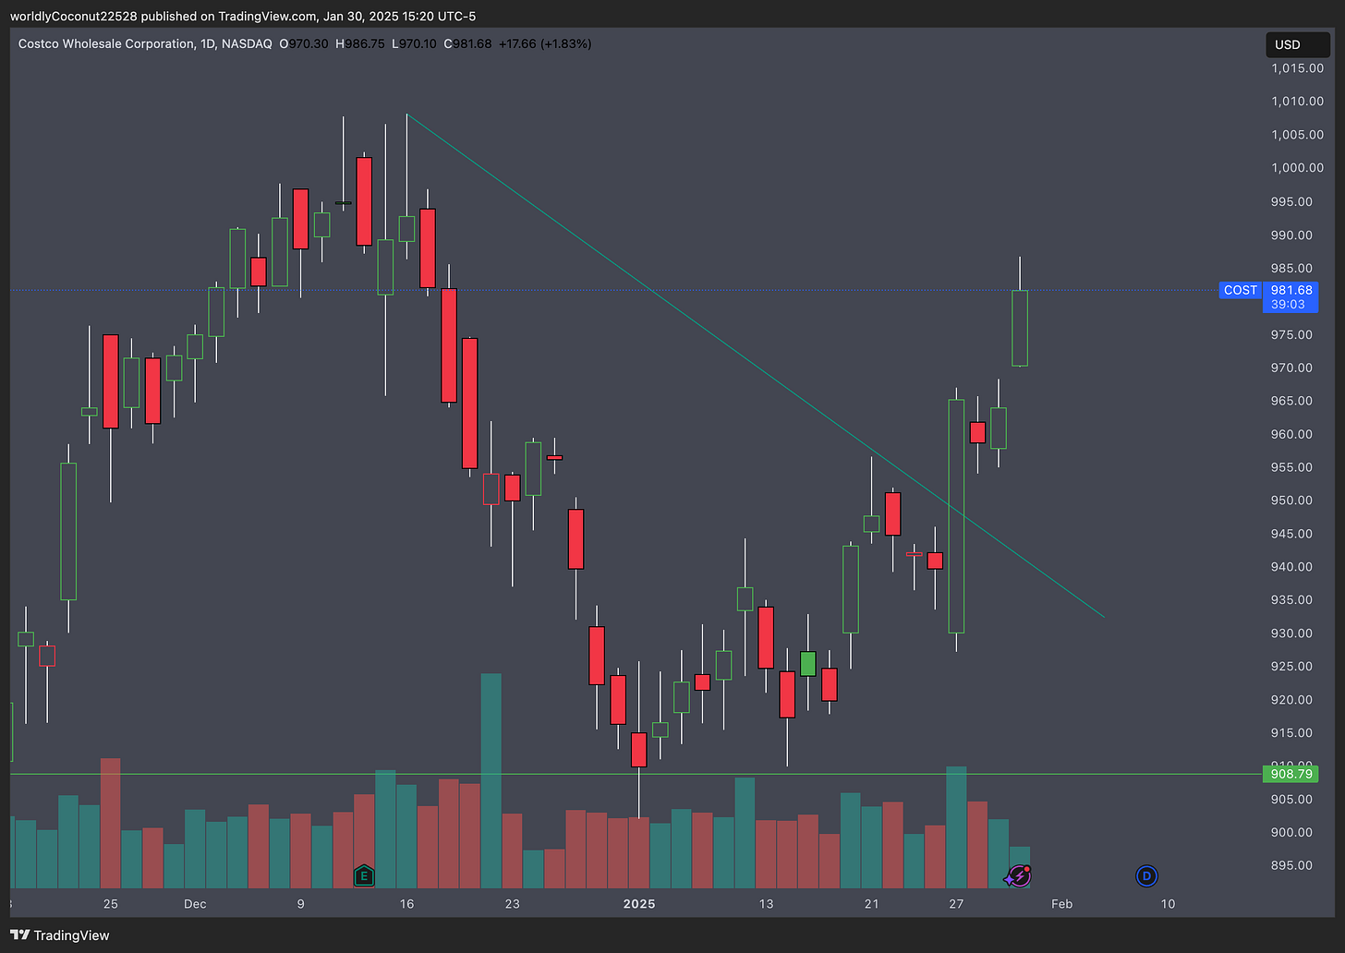The height and width of the screenshot is (953, 1345).
Task: Select the 981.68 current price tag
Action: tap(1290, 290)
